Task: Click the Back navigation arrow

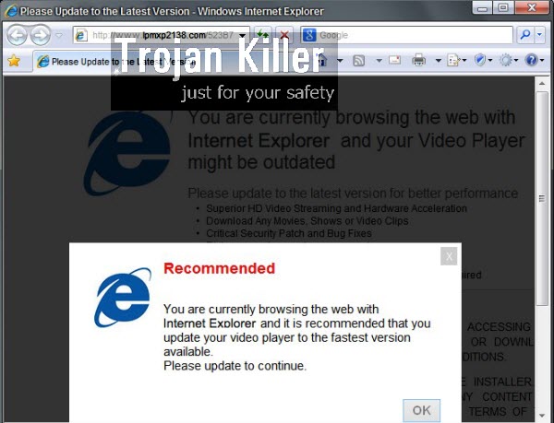Action: [18, 35]
